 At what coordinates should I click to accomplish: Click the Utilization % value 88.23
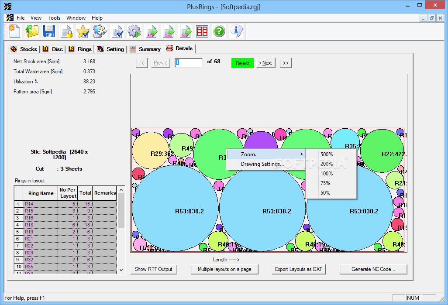click(x=89, y=82)
